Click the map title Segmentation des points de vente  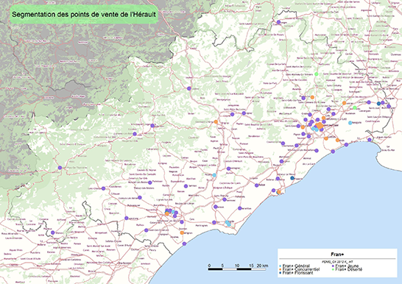(x=84, y=14)
